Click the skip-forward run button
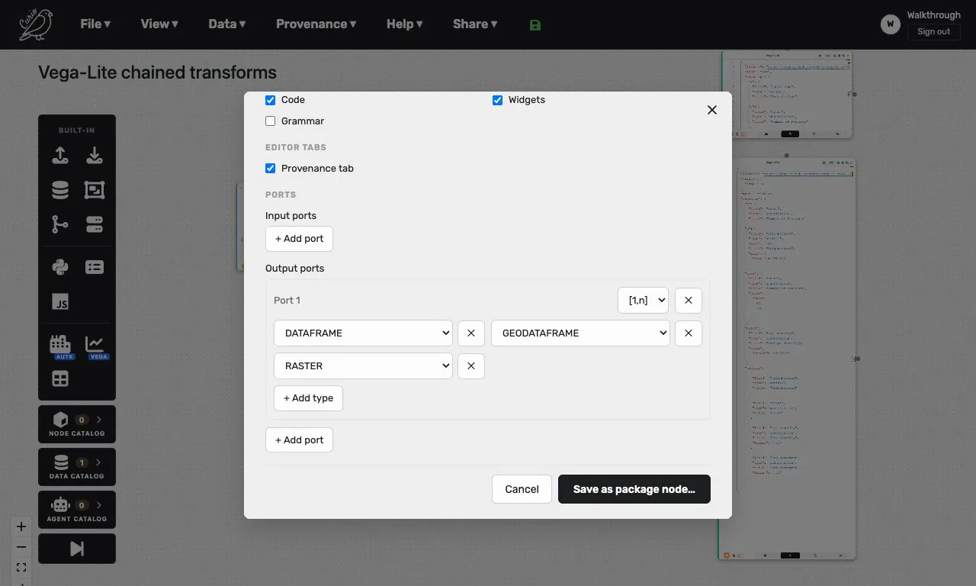The width and height of the screenshot is (976, 586). coord(77,549)
